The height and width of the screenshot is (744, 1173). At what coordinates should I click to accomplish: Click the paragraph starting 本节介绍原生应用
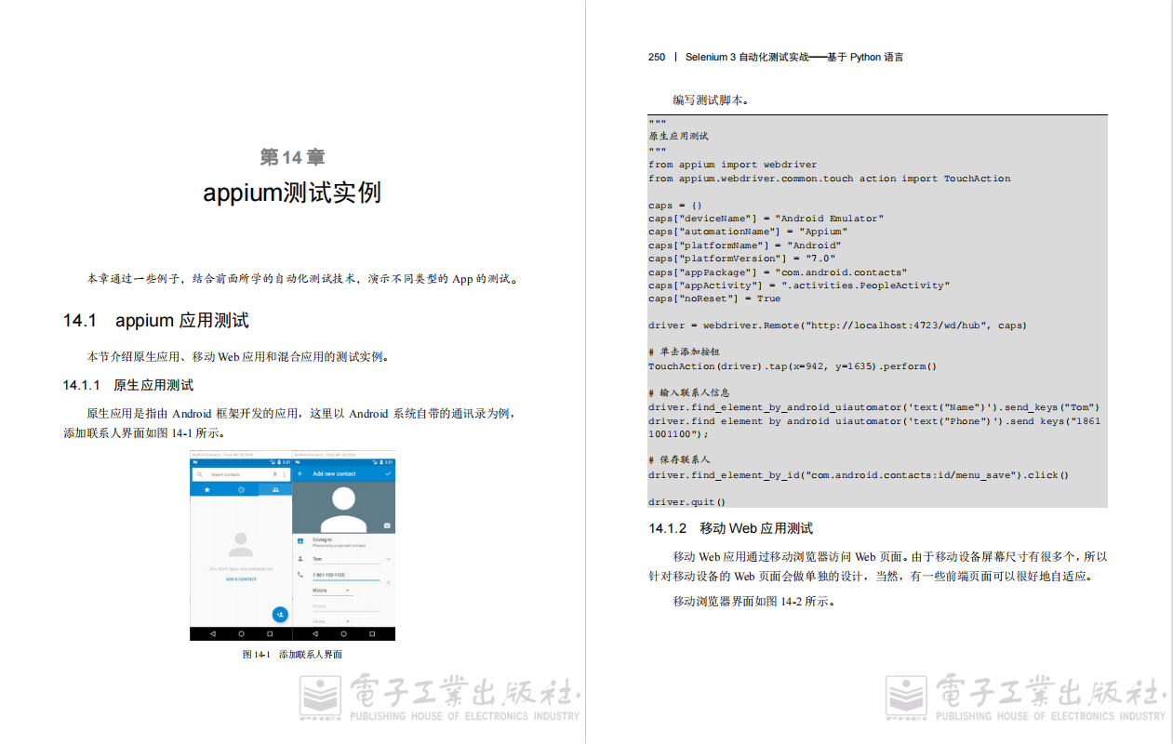[238, 357]
